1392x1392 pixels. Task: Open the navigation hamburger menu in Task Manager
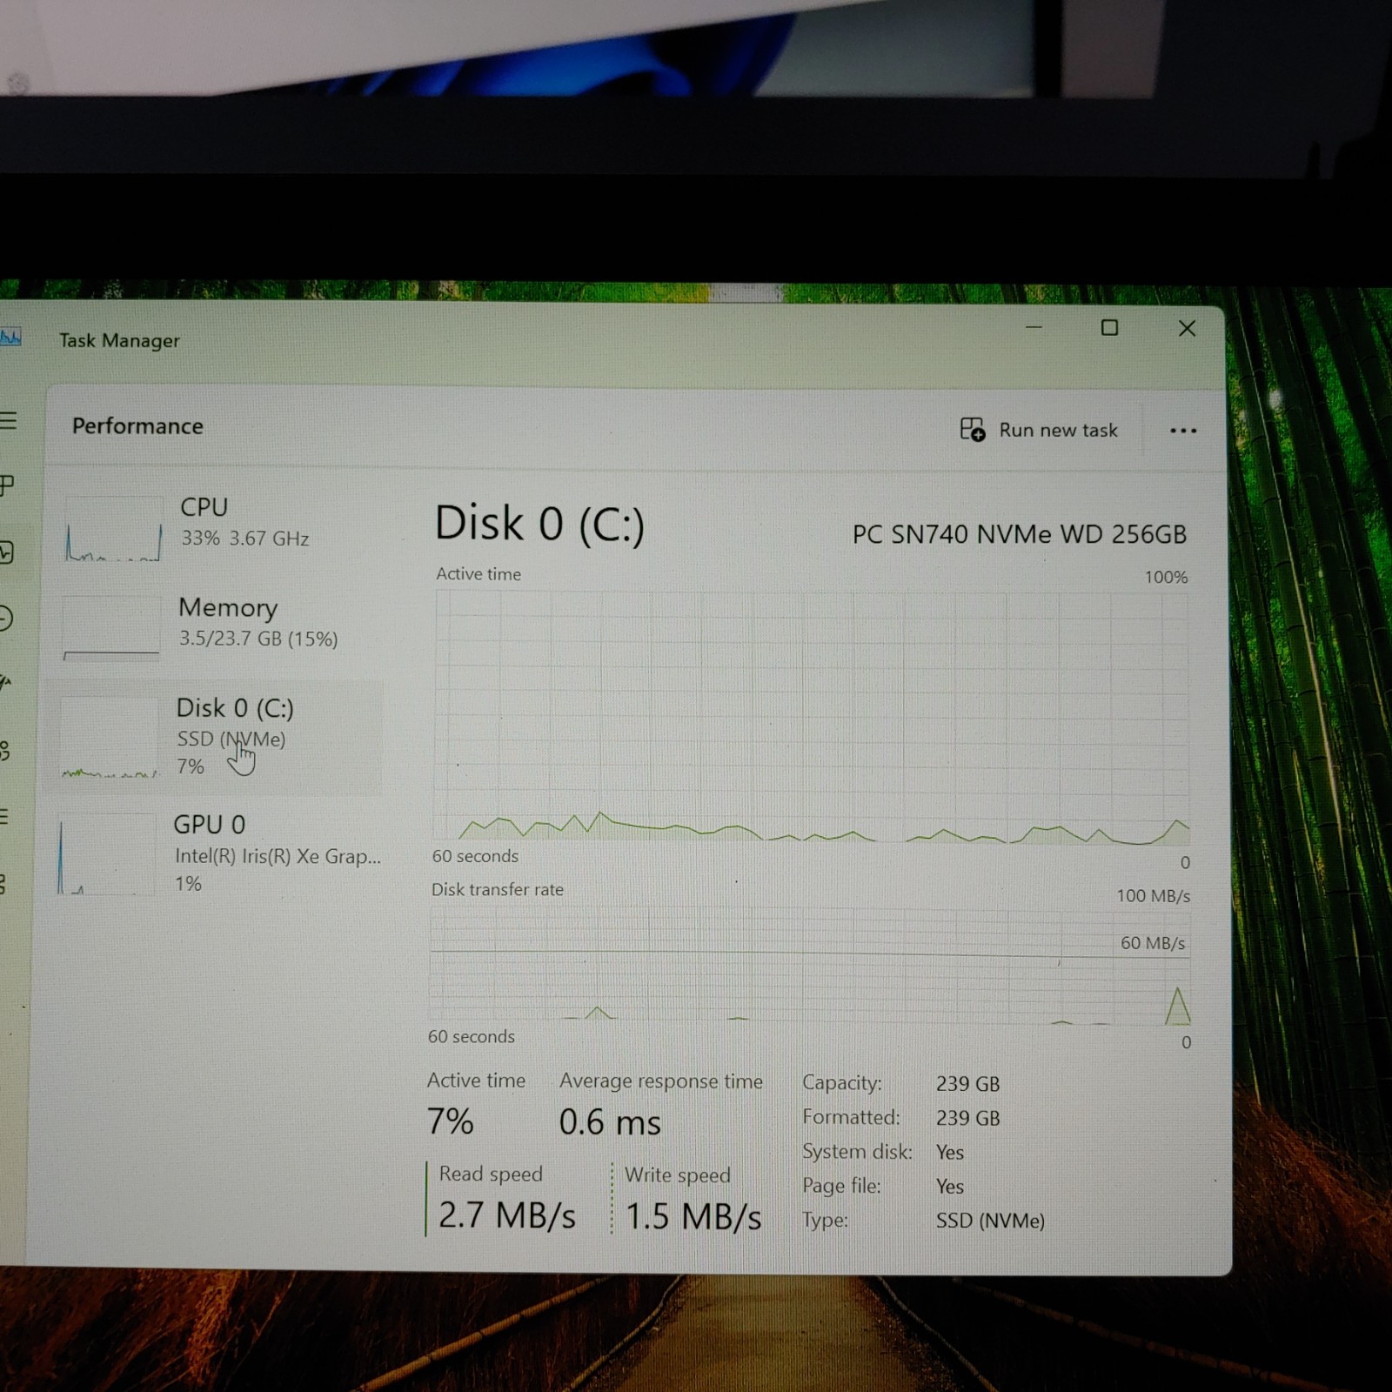pyautogui.click(x=8, y=421)
